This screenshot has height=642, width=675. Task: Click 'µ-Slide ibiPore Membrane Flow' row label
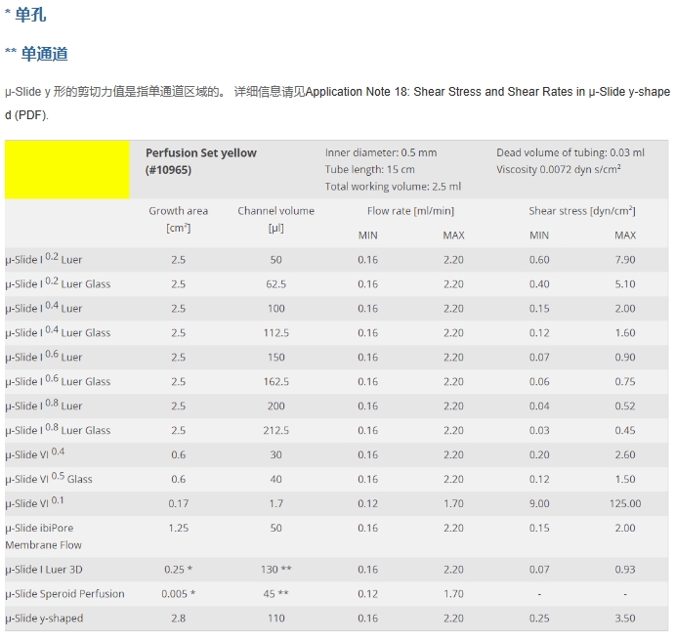point(44,536)
